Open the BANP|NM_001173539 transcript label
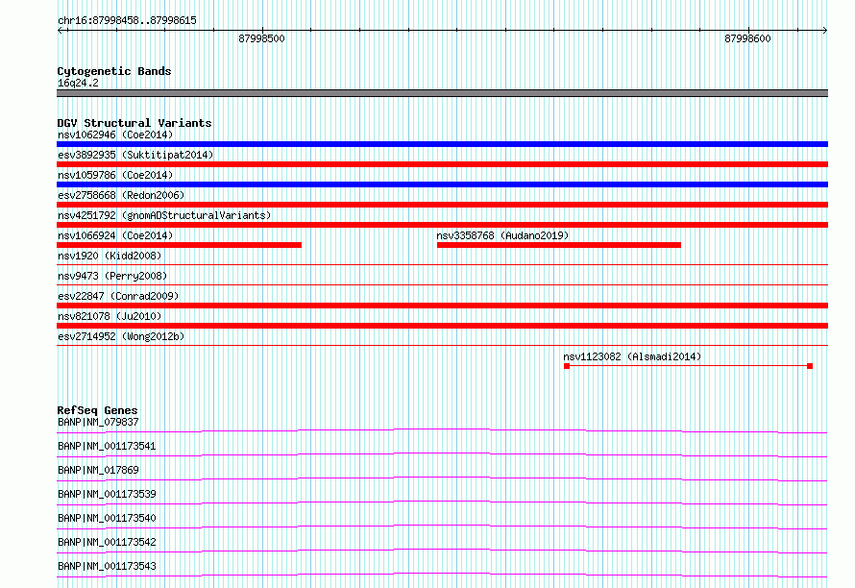The height and width of the screenshot is (588, 855). [x=107, y=494]
